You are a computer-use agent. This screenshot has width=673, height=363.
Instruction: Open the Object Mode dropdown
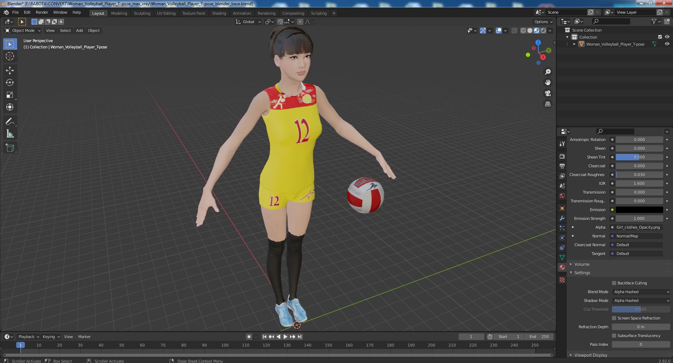point(23,31)
